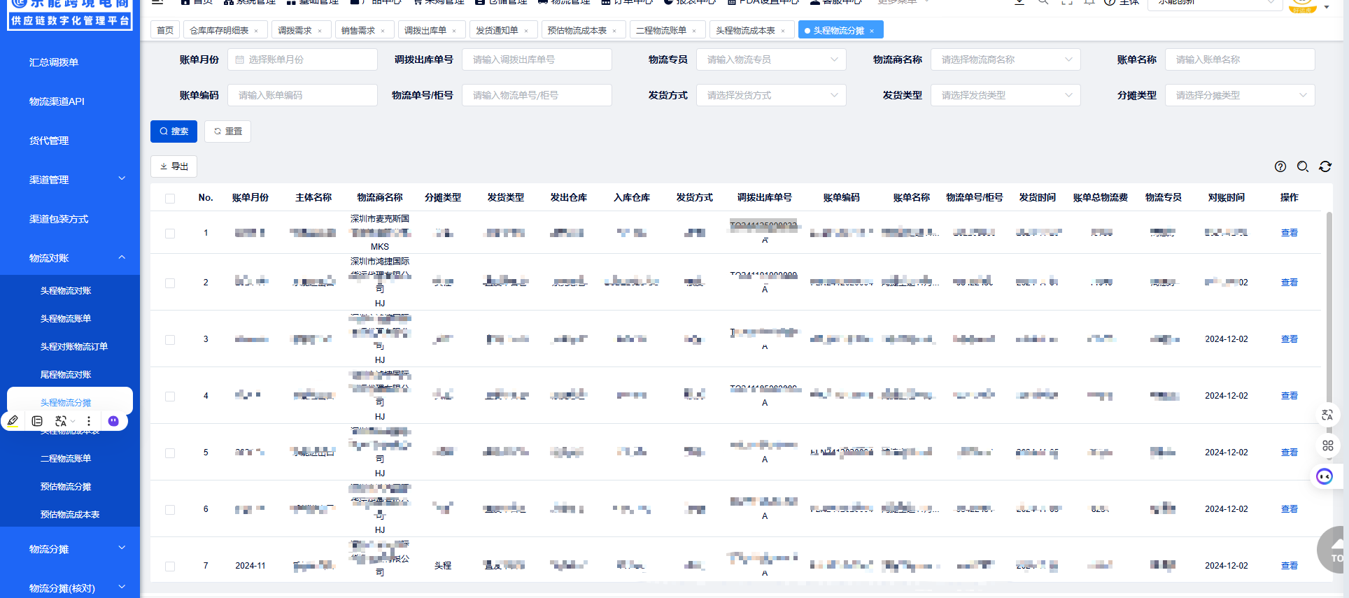Close the 仓库库存明细表 tab
The width and height of the screenshot is (1349, 598).
click(x=256, y=31)
